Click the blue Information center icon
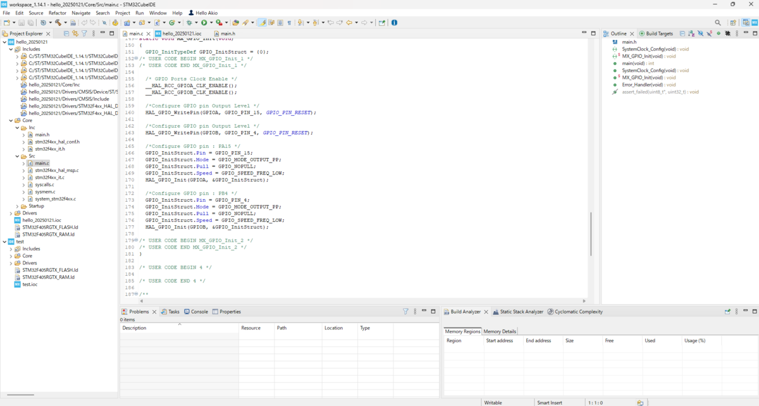Viewport: 759px width, 406px height. (394, 23)
